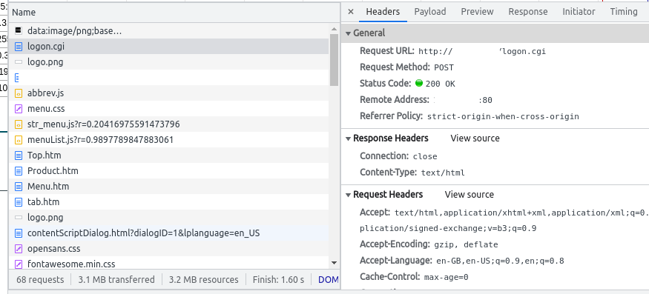This screenshot has width=649, height=294.
Task: Select the unnamed document request row
Action: click(x=169, y=77)
